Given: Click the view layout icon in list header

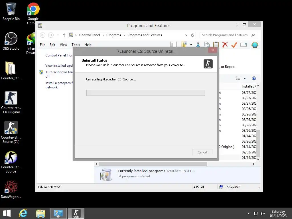Looking at the screenshot, I should [238, 78].
